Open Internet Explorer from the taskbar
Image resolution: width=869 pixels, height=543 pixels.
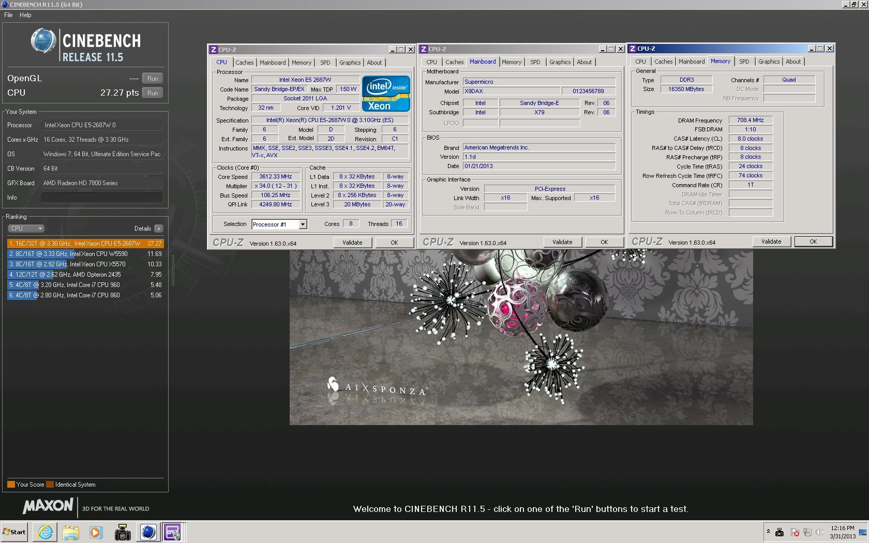click(x=45, y=532)
